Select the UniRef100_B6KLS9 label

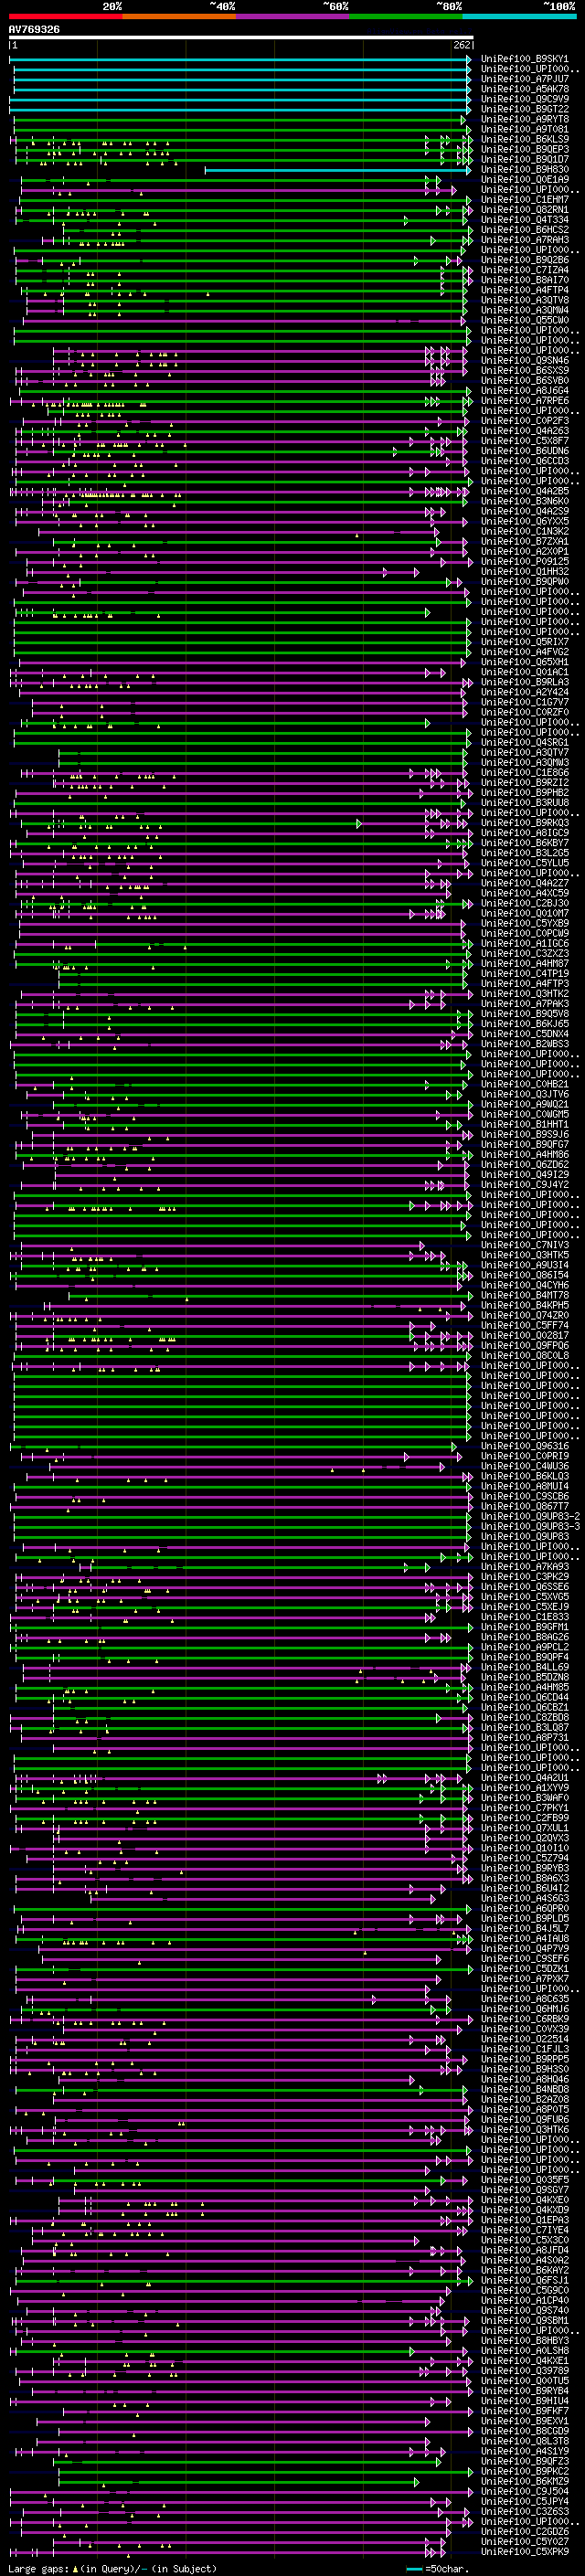pos(524,139)
